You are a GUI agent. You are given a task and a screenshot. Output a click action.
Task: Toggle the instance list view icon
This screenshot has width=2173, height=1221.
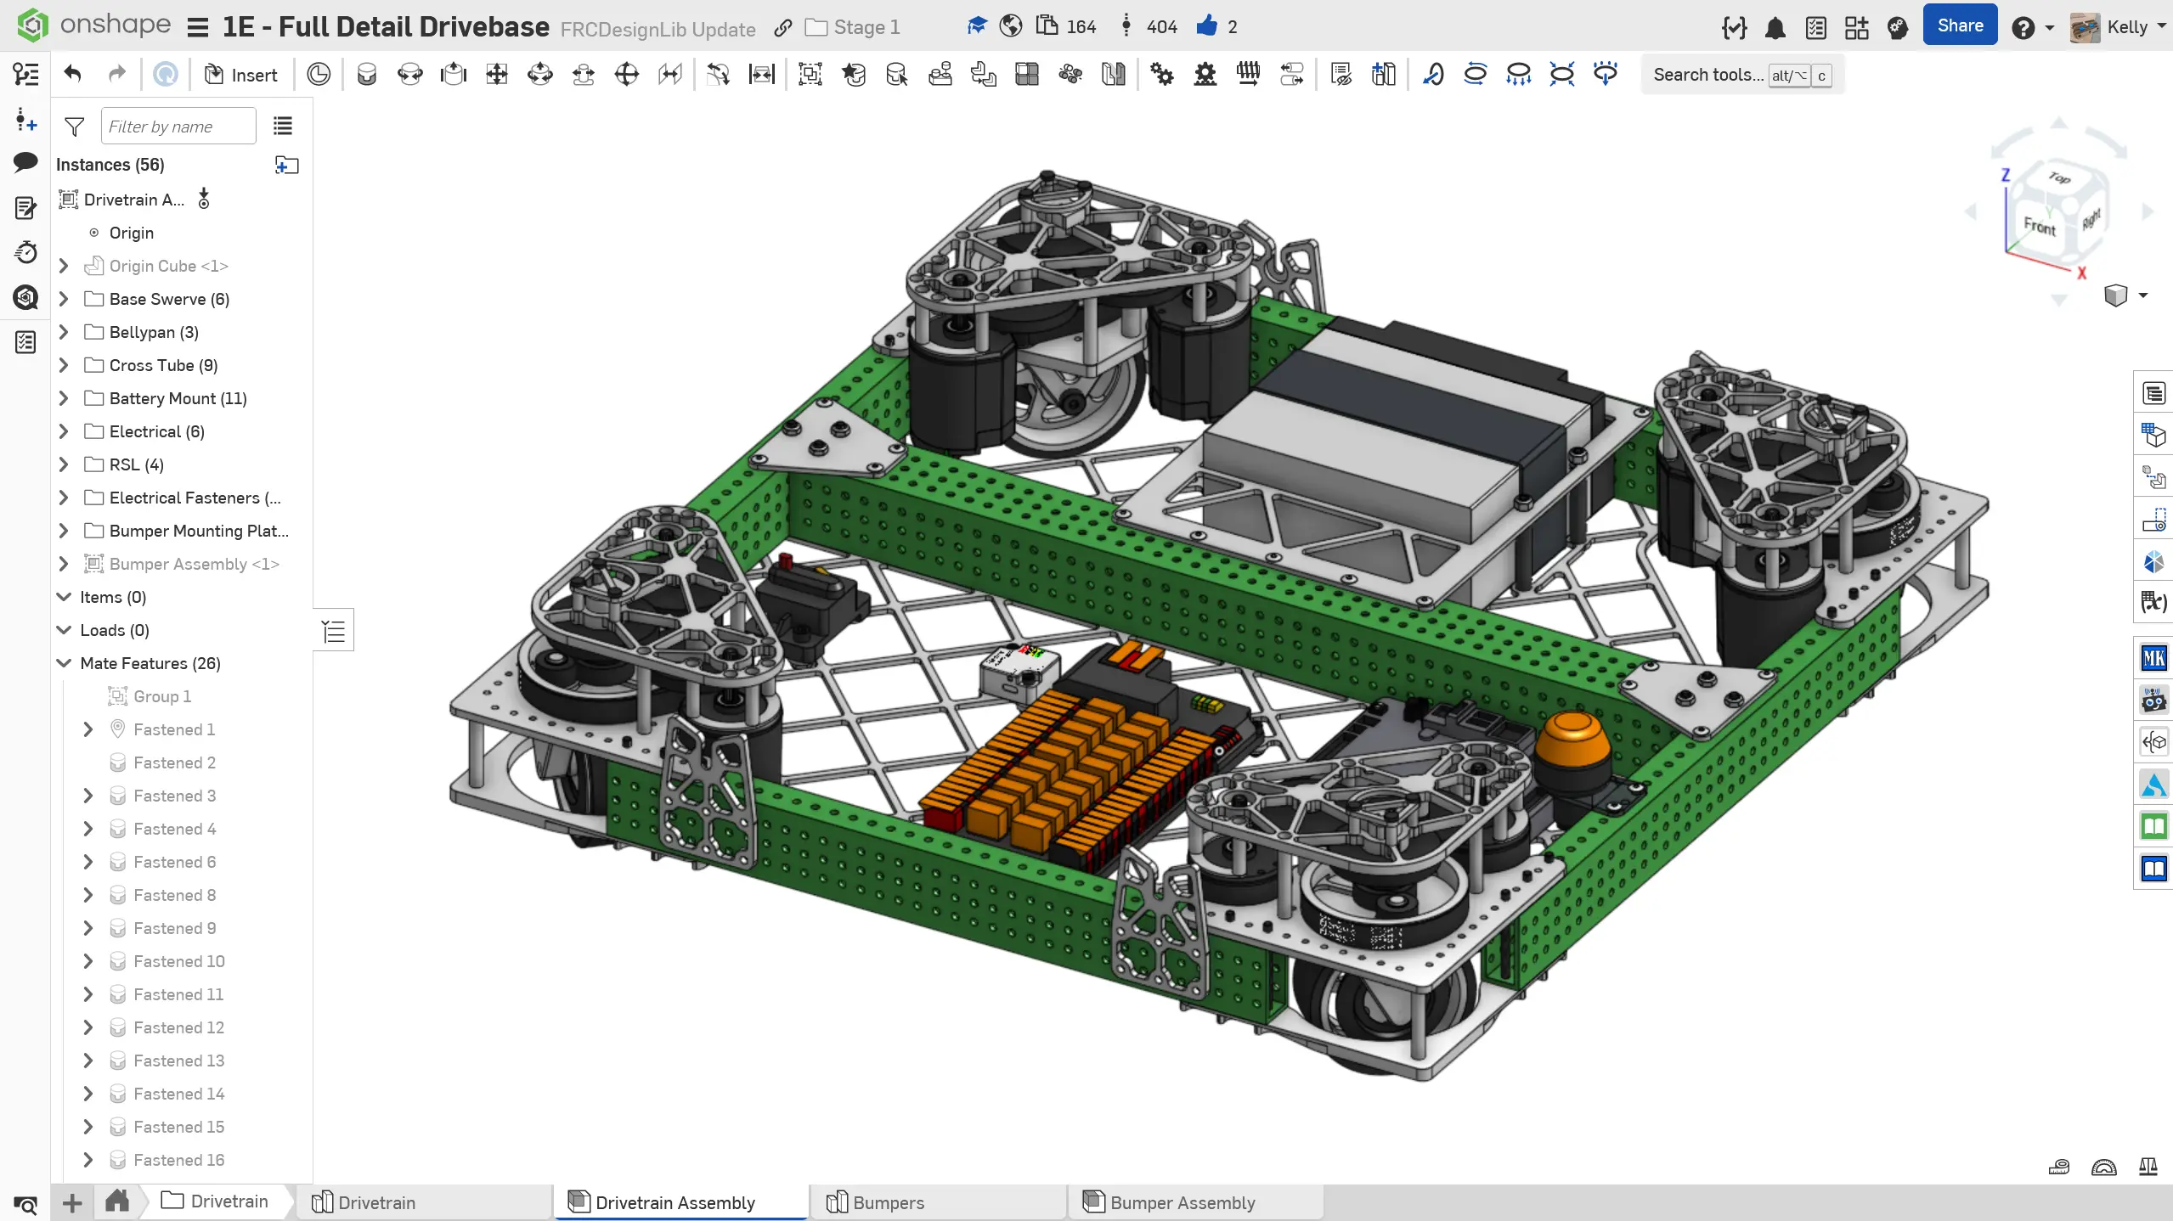click(283, 127)
